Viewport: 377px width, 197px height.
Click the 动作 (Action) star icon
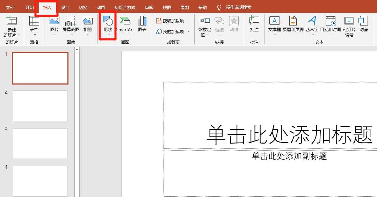tap(234, 21)
